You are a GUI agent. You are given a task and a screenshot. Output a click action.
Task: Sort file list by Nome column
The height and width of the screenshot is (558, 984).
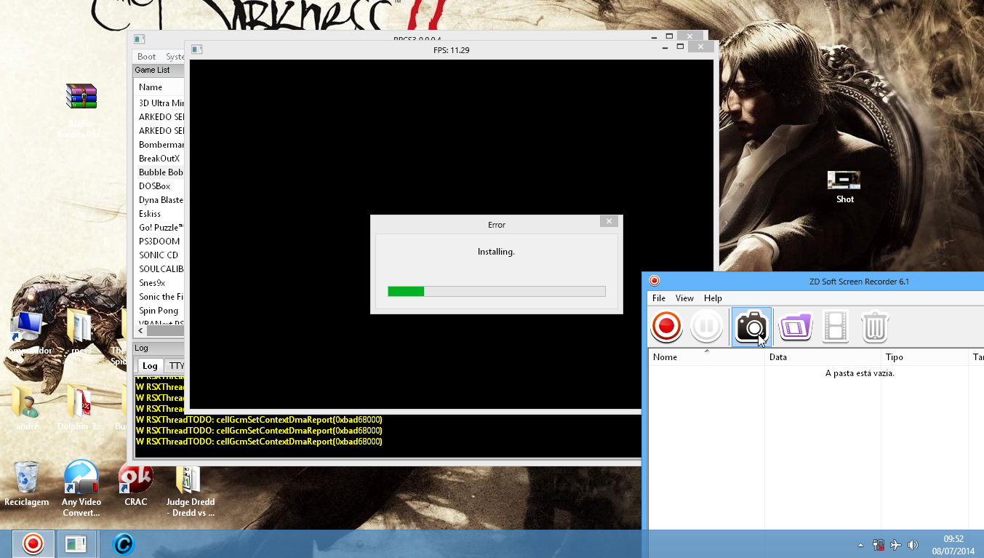705,357
